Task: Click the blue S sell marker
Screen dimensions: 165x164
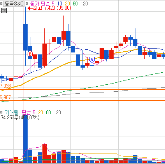Action: coord(92,60)
